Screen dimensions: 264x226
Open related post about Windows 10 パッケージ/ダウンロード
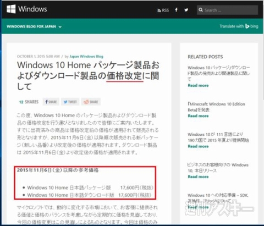coord(219,73)
